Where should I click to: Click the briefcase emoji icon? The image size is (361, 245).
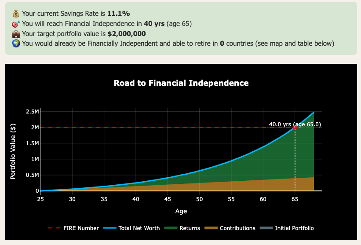coord(16,34)
